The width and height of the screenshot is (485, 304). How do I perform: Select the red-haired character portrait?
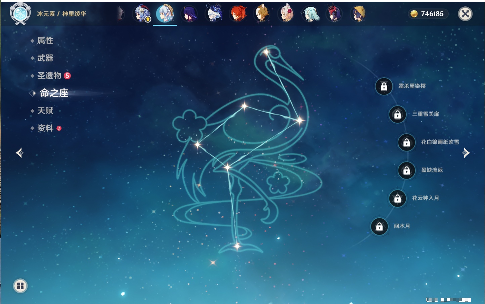click(238, 14)
